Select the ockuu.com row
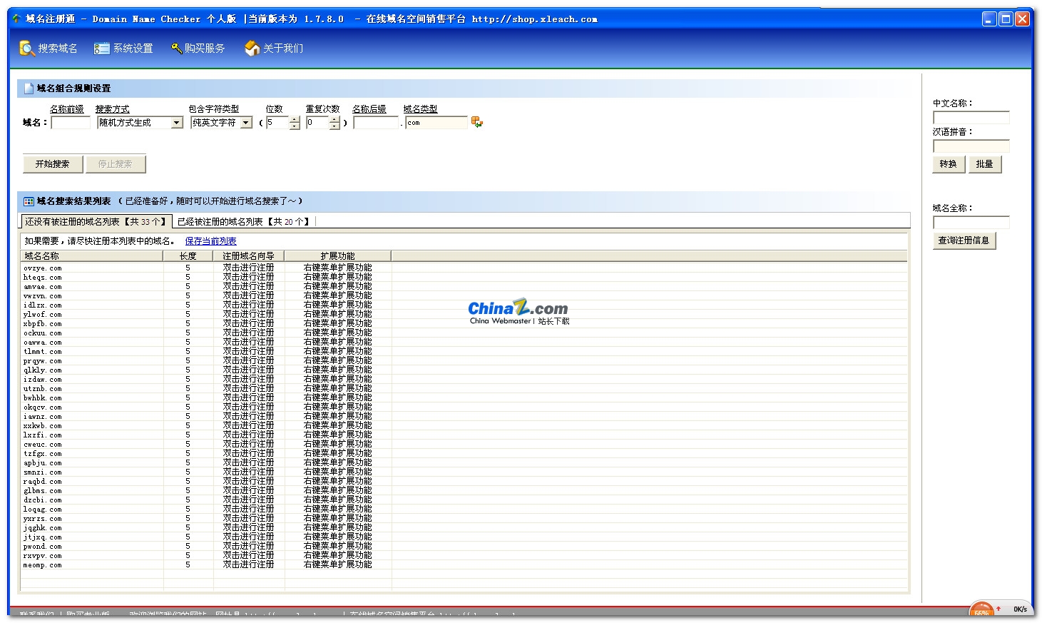The image size is (1042, 623). click(x=464, y=333)
